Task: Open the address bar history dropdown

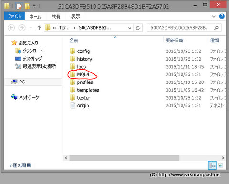Action: 130,28
